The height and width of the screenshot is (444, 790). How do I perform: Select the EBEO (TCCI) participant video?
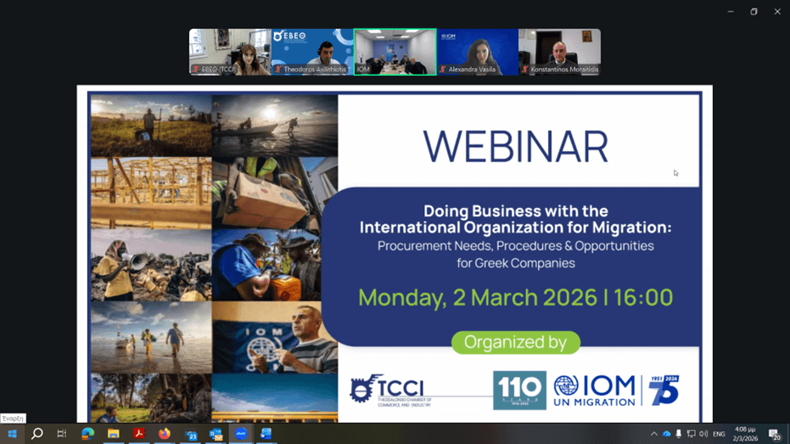[229, 52]
